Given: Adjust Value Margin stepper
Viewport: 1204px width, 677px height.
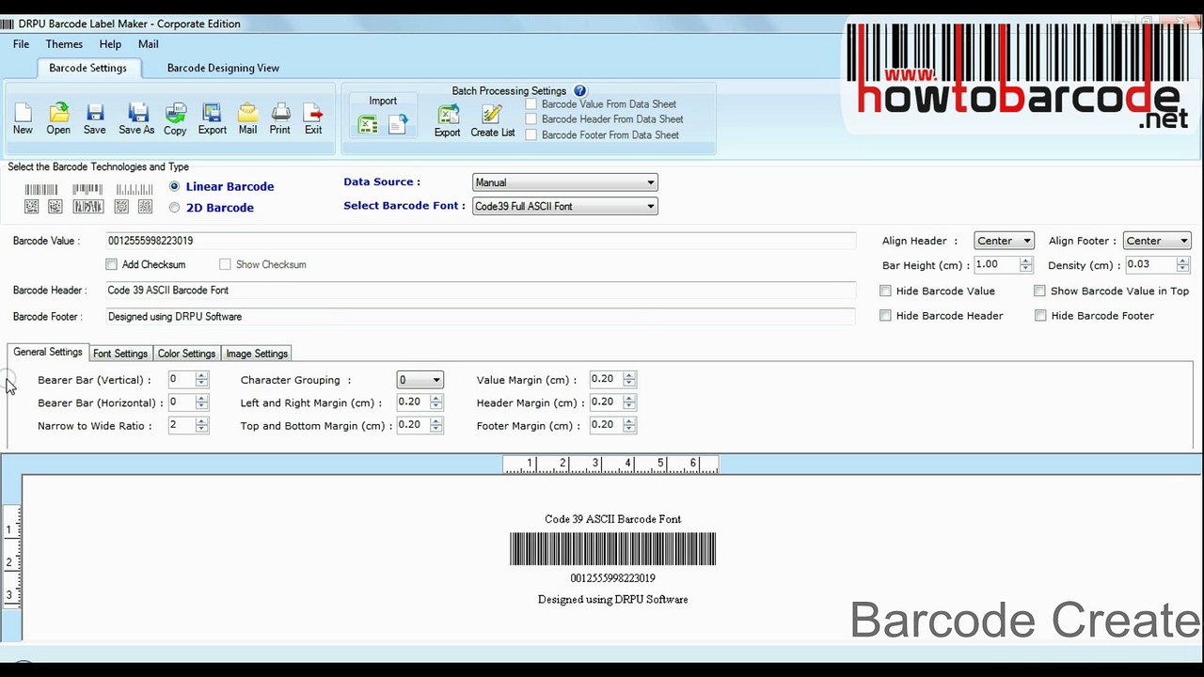Looking at the screenshot, I should tap(629, 379).
